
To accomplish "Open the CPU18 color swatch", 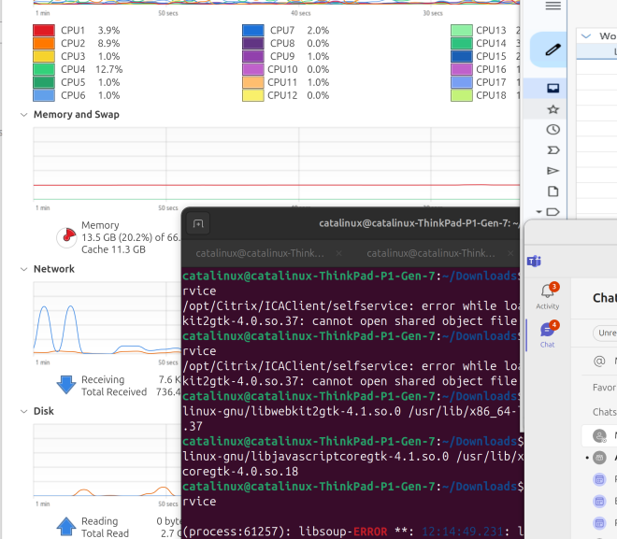I will click(462, 95).
